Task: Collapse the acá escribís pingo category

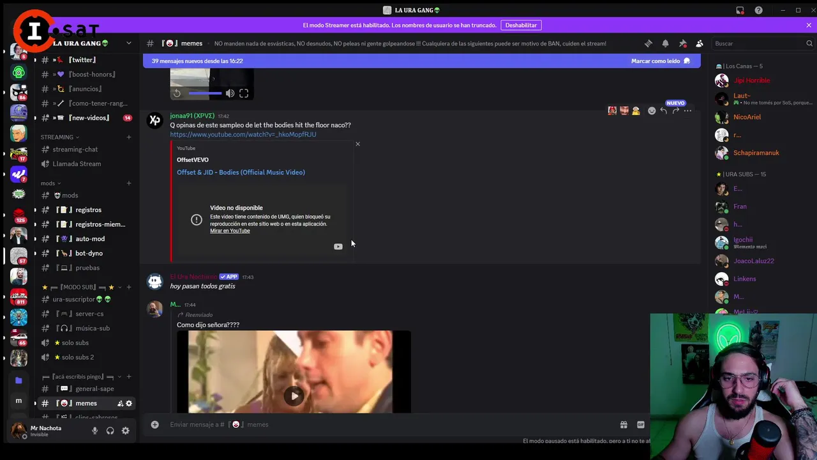Action: pyautogui.click(x=82, y=377)
